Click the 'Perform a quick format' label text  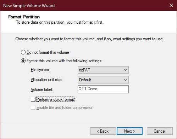55,99
